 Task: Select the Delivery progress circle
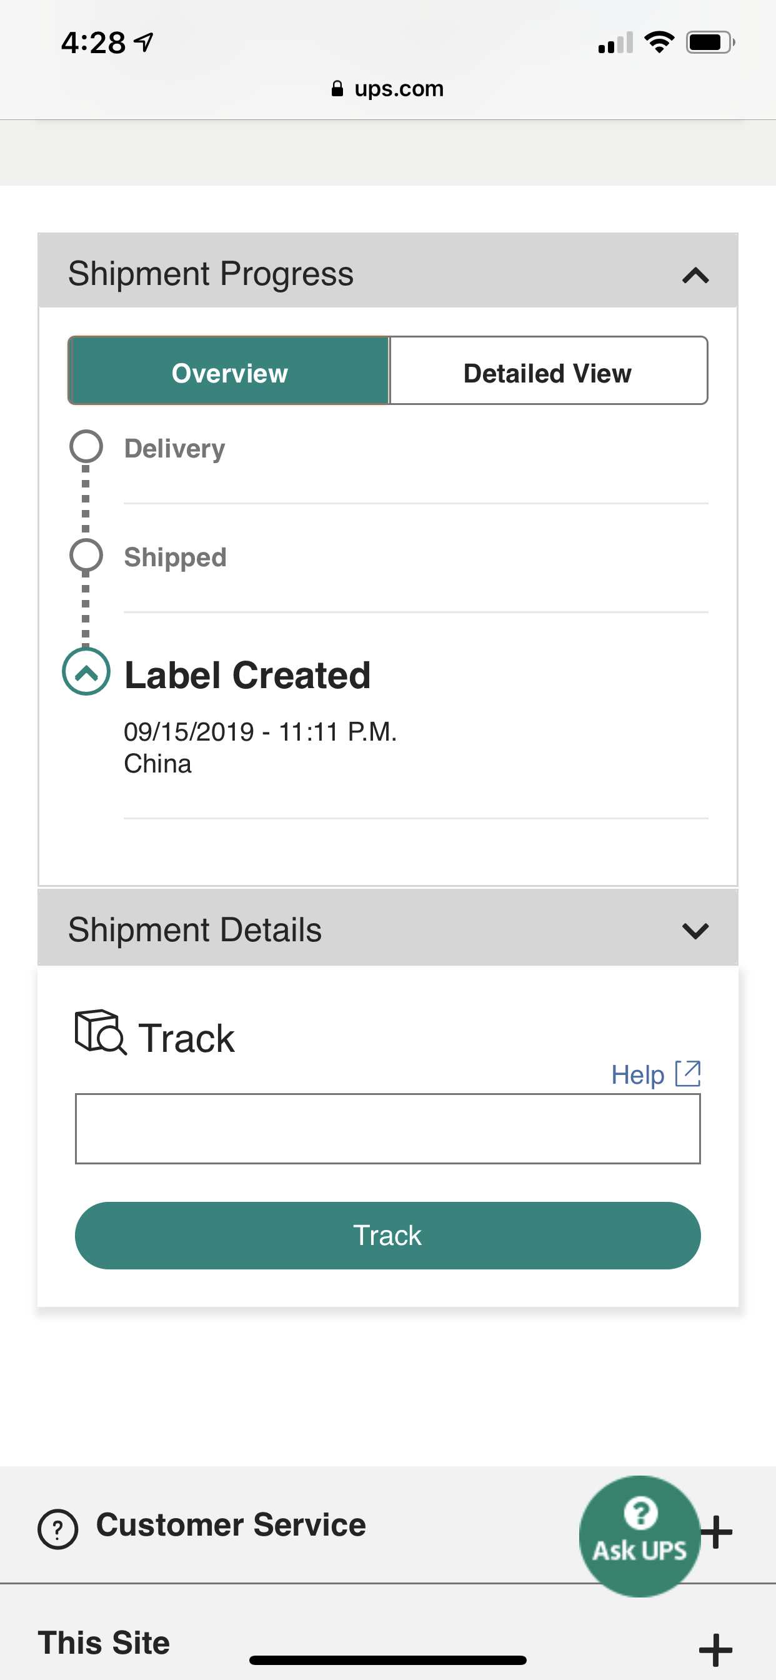(x=86, y=446)
